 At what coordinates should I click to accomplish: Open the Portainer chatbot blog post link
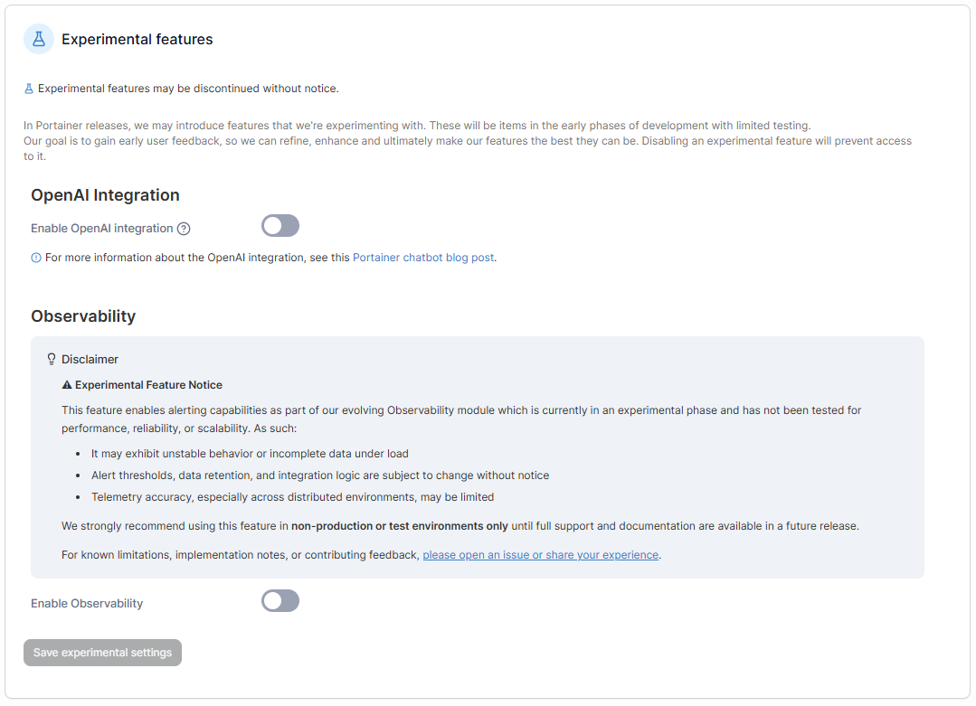point(423,258)
